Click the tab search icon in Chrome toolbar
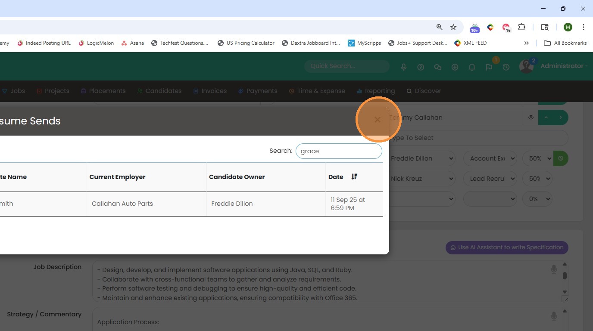 [545, 27]
